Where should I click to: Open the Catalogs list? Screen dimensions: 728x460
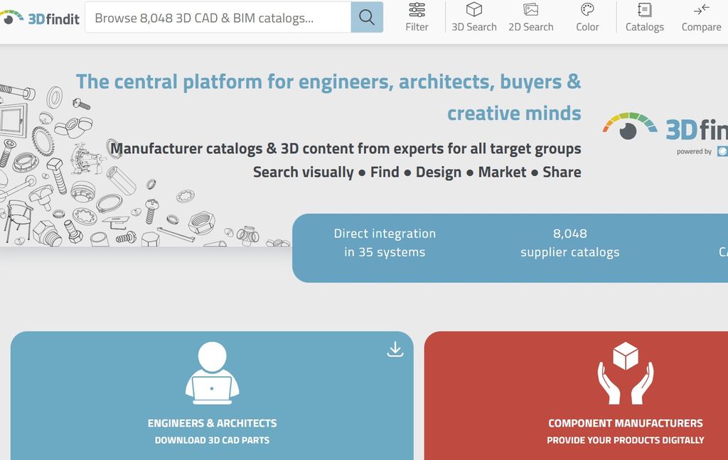644,17
